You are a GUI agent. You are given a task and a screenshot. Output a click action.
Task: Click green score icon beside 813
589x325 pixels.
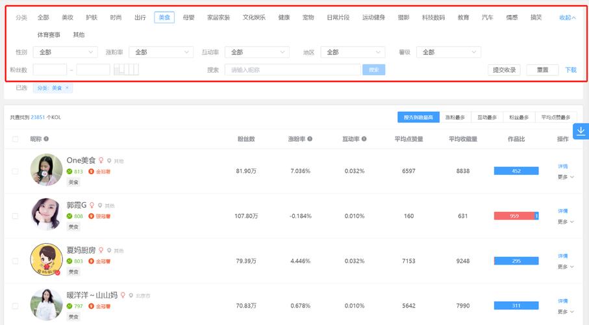(69, 171)
